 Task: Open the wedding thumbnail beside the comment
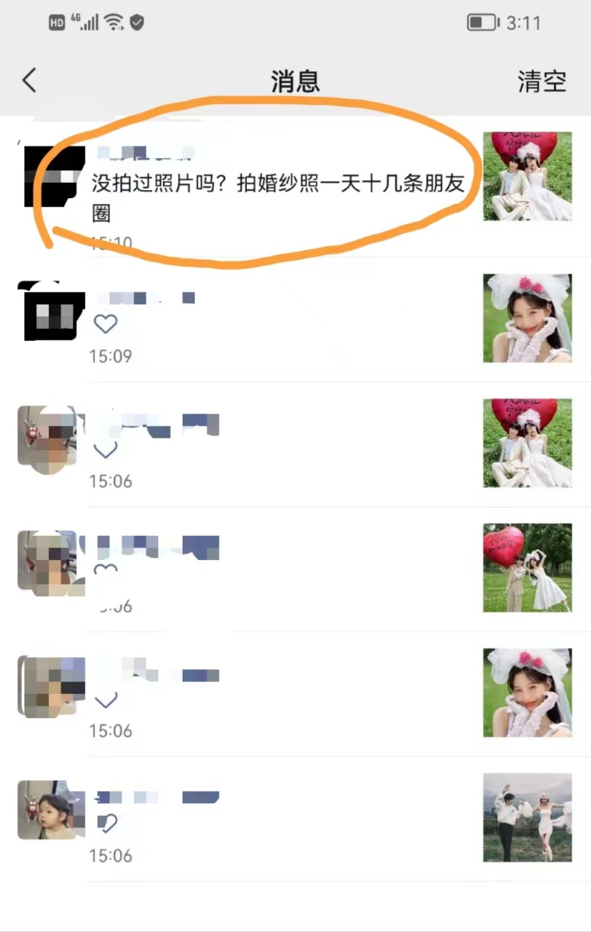coord(528,176)
